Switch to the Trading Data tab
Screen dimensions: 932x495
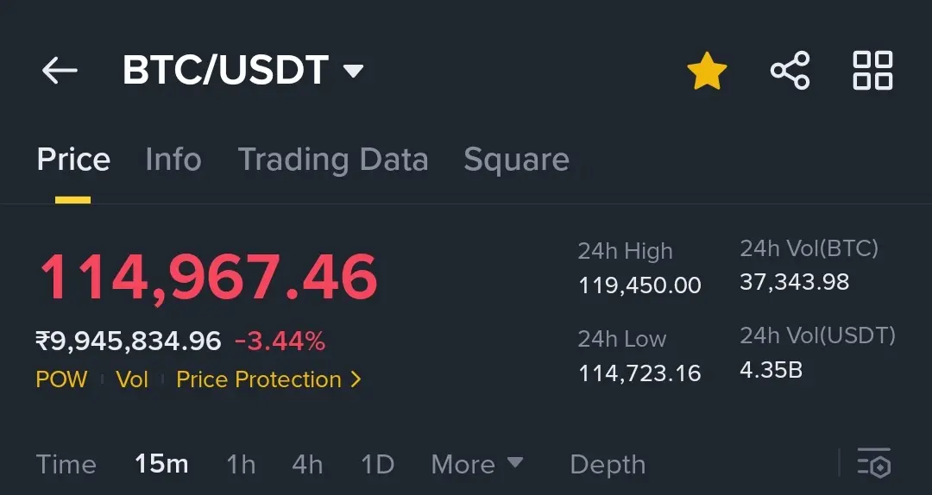click(x=333, y=160)
